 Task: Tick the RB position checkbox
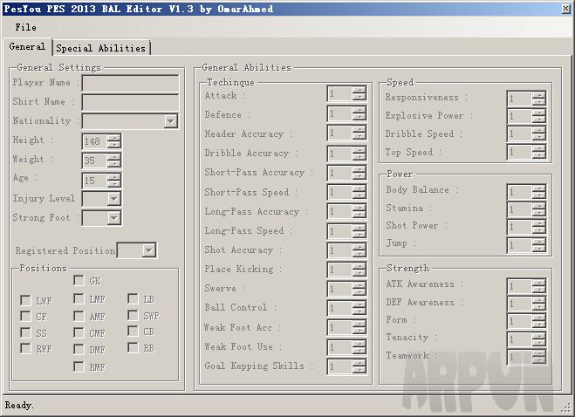(133, 347)
